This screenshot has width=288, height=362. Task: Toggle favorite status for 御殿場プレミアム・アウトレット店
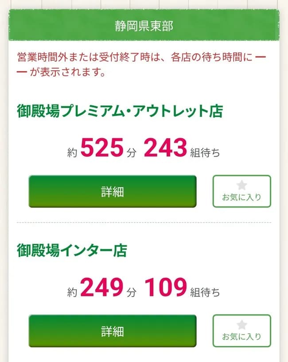coord(241,191)
